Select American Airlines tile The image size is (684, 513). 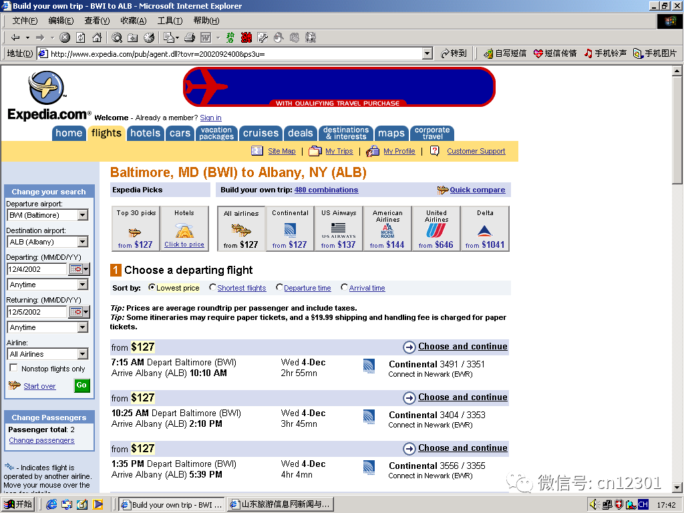coord(387,228)
